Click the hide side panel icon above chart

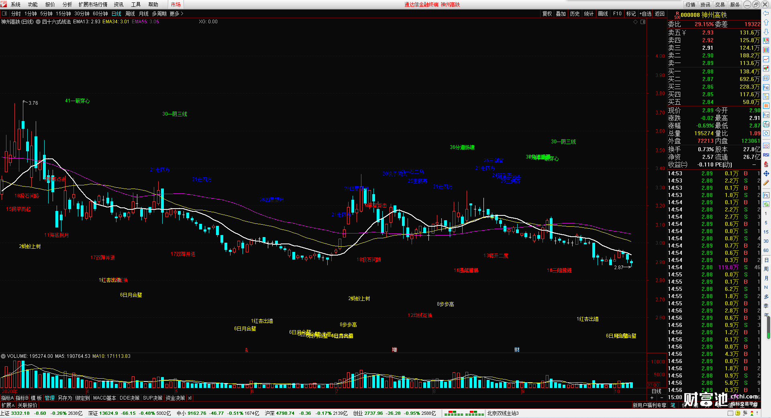coord(642,22)
